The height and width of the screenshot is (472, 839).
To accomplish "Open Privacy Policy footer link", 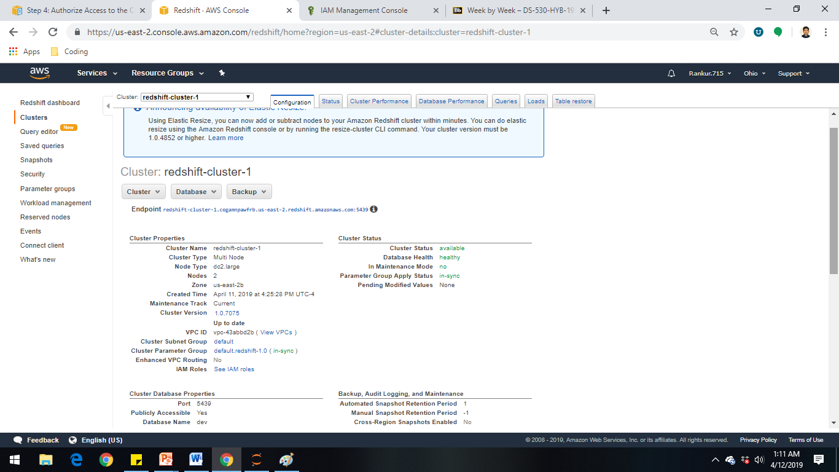I will (758, 440).
